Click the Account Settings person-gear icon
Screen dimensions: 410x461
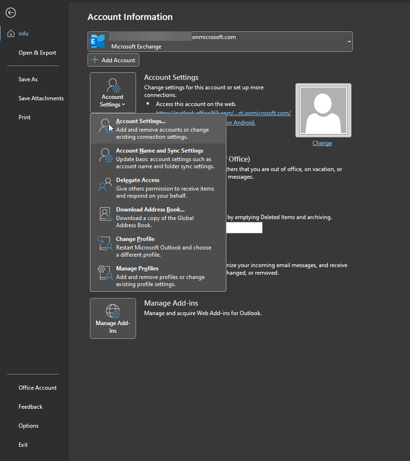(x=105, y=125)
